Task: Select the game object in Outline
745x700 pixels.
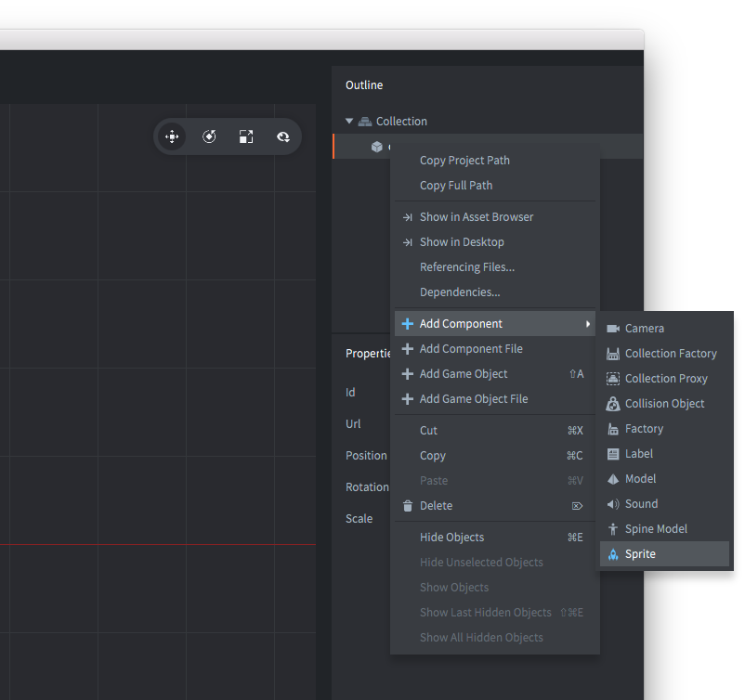Action: [377, 147]
